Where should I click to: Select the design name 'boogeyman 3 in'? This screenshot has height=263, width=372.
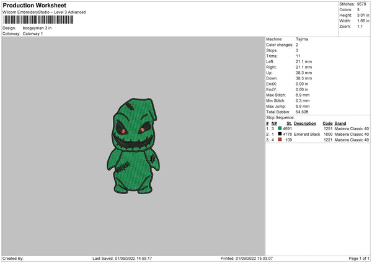pos(38,28)
